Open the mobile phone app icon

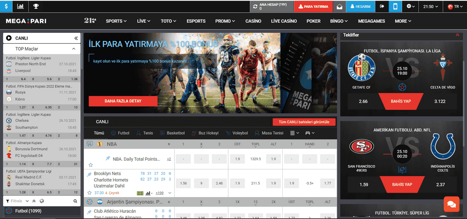(395, 6)
